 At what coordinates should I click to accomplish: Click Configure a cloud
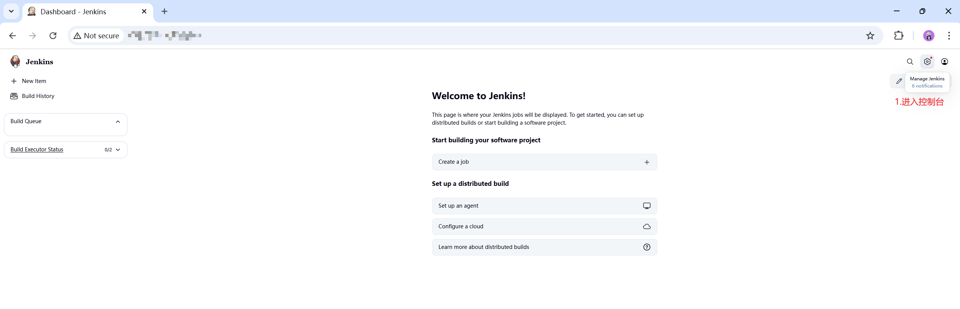point(544,226)
